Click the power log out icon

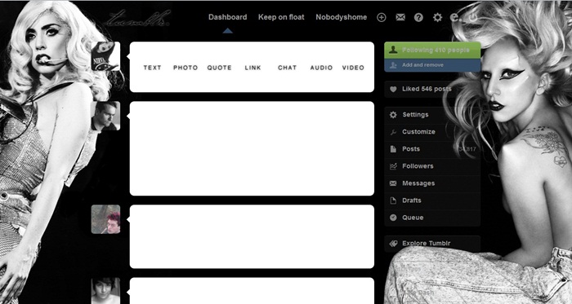point(473,17)
